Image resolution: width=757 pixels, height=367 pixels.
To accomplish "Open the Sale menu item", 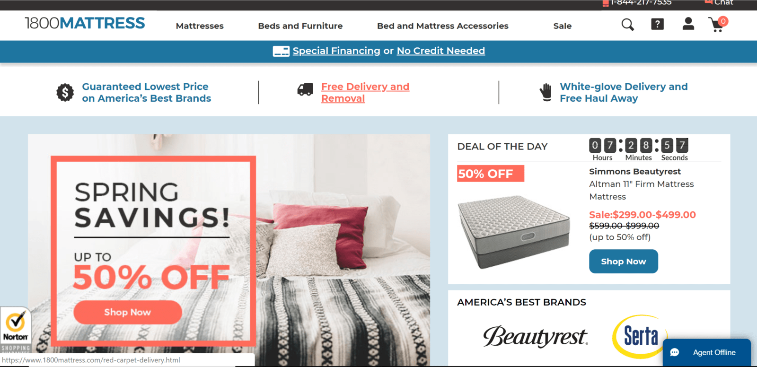I will pyautogui.click(x=563, y=26).
